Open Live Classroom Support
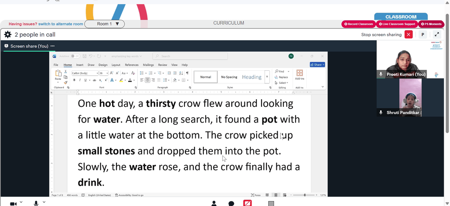 tap(397, 24)
